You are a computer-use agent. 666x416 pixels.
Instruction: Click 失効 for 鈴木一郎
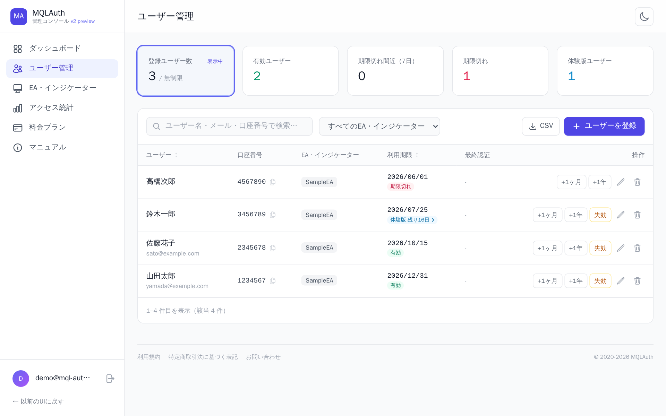pos(600,215)
